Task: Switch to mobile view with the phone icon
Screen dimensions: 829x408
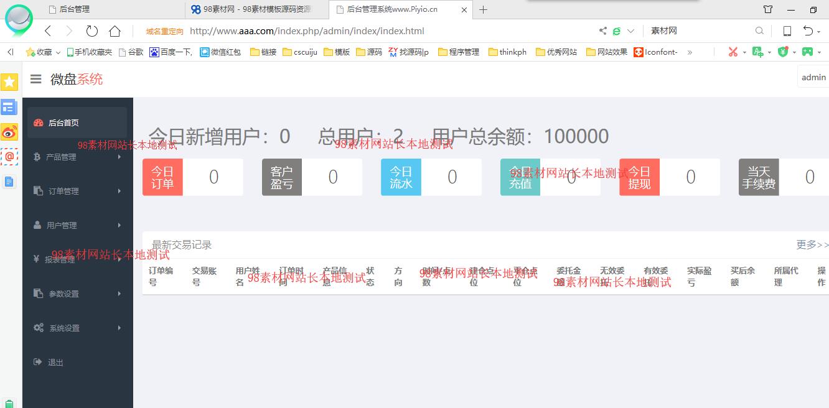Action: tap(787, 30)
